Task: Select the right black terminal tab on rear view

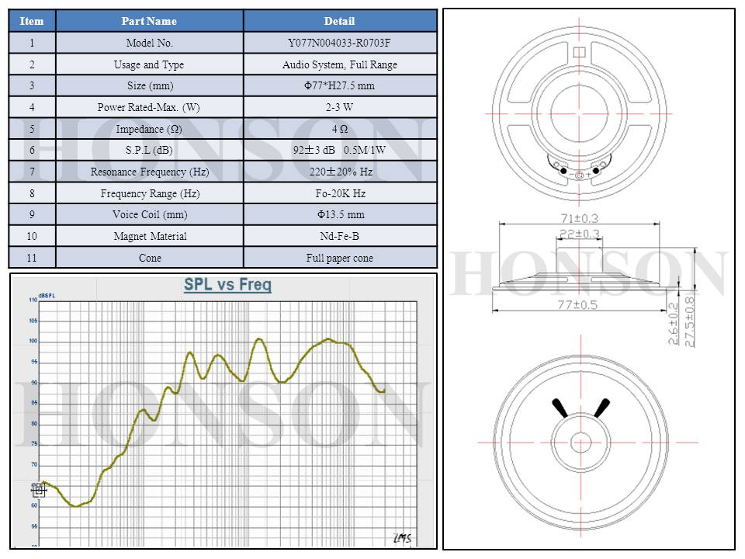Action: click(601, 408)
